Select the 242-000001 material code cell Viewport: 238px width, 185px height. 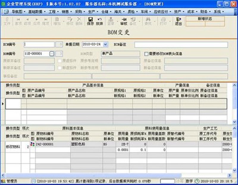click(x=53, y=144)
